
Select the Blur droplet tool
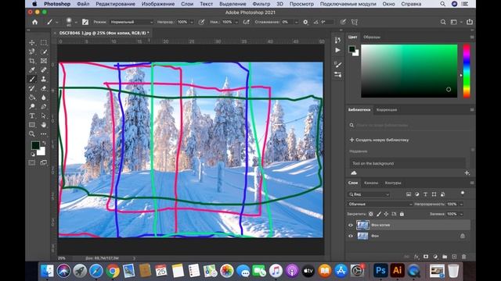click(44, 98)
